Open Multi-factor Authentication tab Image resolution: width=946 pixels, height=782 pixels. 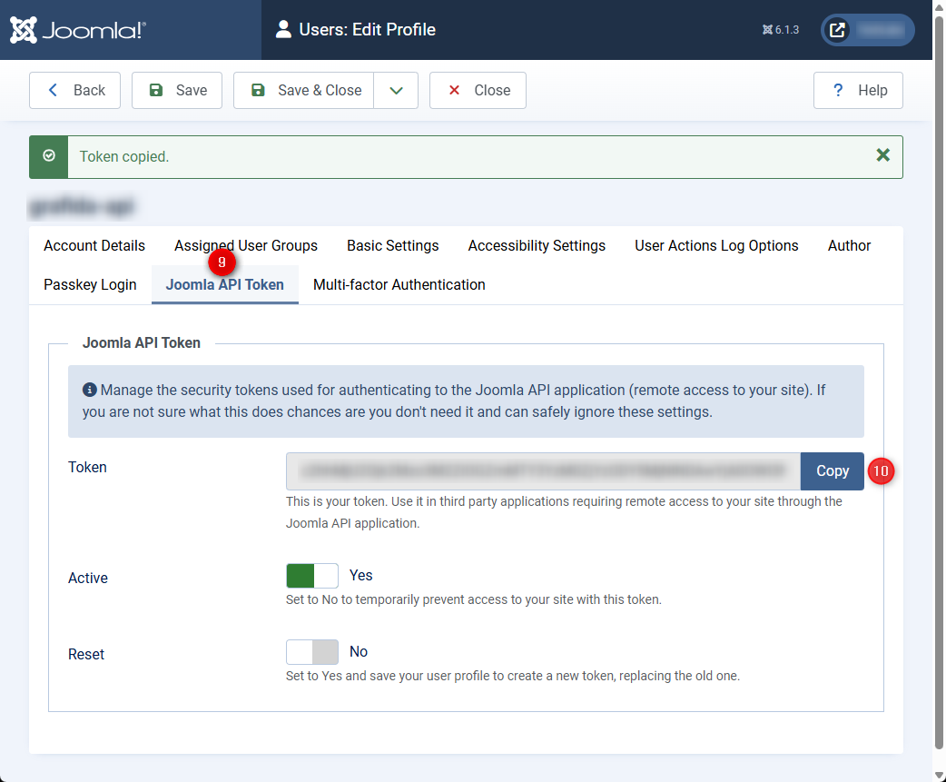click(x=399, y=285)
